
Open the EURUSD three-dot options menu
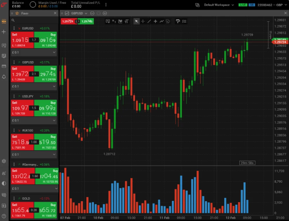tap(14, 28)
